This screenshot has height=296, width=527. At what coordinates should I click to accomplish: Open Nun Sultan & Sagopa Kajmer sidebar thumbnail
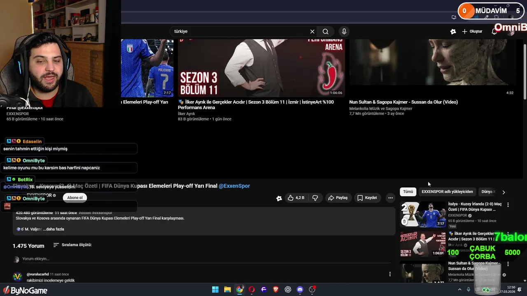[x=423, y=271]
